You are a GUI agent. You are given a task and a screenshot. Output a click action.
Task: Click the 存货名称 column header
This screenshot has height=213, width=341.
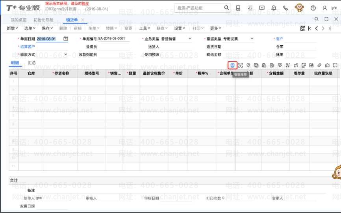coord(61,73)
